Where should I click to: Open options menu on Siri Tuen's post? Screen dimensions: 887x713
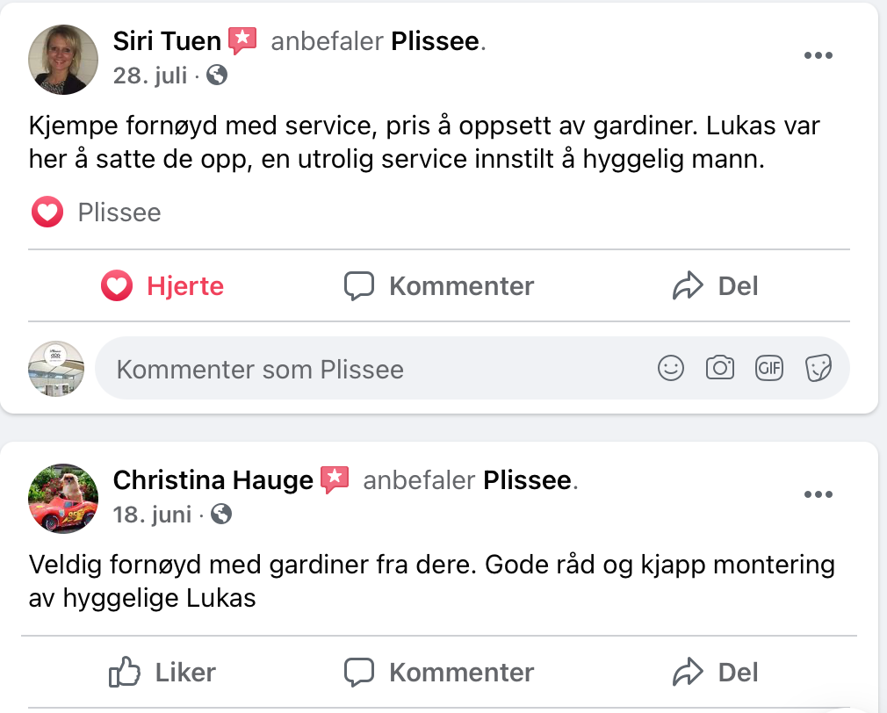tap(818, 56)
